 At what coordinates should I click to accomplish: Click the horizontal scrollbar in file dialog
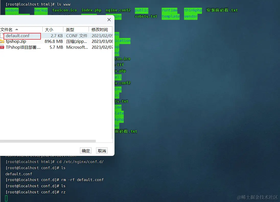48,141
